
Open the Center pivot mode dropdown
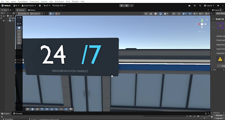23,14
